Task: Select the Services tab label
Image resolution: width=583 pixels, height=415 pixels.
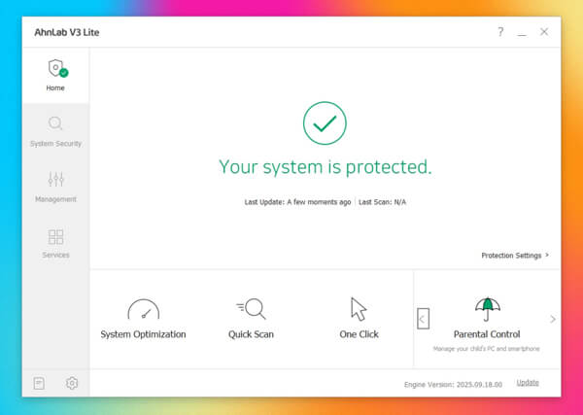Action: (55, 255)
